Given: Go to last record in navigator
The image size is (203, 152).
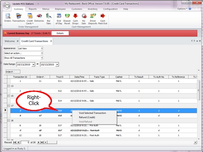Looking at the screenshot, I should pos(42,142).
